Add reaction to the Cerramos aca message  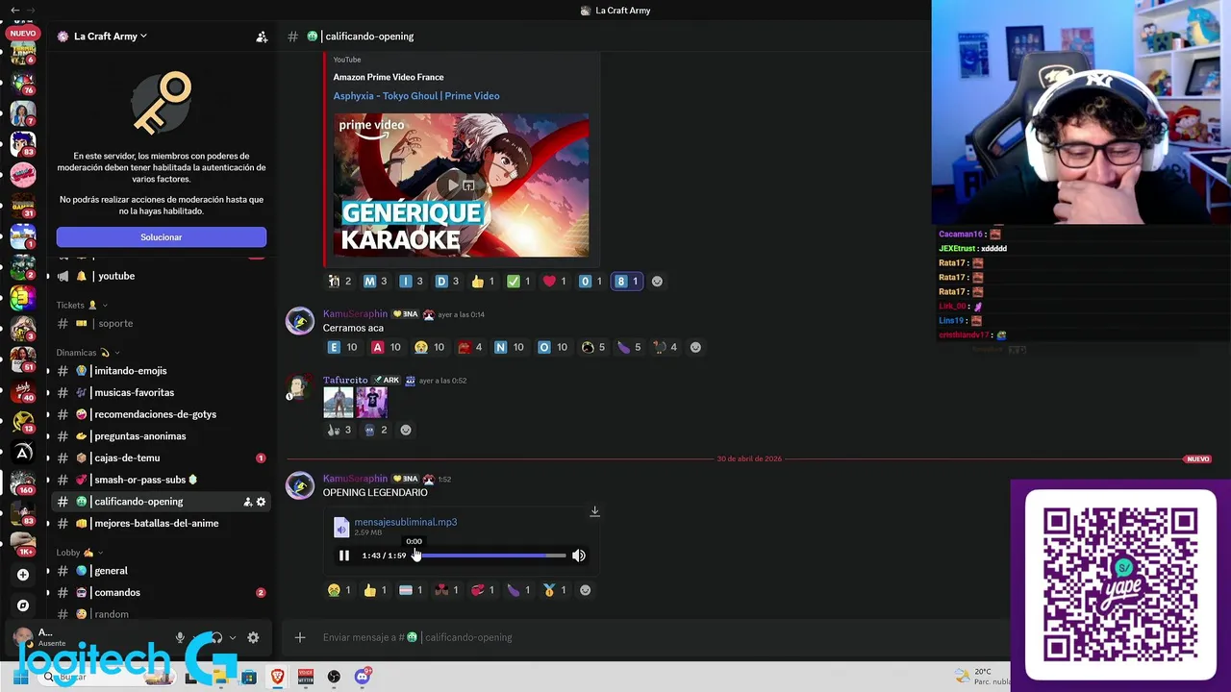(695, 347)
